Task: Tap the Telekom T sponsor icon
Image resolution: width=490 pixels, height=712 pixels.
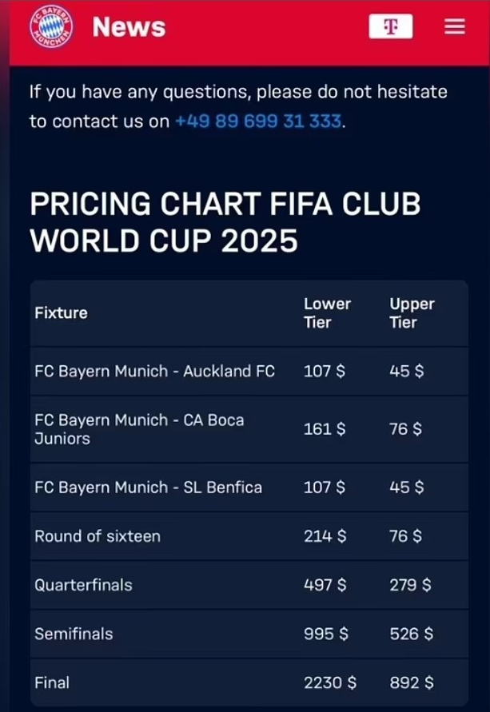Action: (391, 26)
